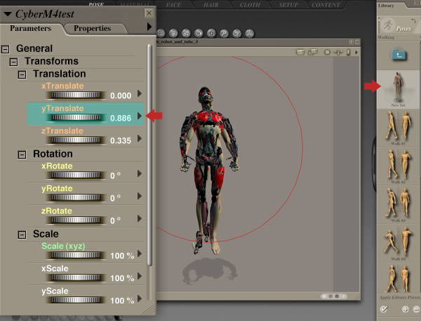This screenshot has width=421, height=321.
Task: Click the Render icon in document toolbar
Action: click(x=300, y=52)
